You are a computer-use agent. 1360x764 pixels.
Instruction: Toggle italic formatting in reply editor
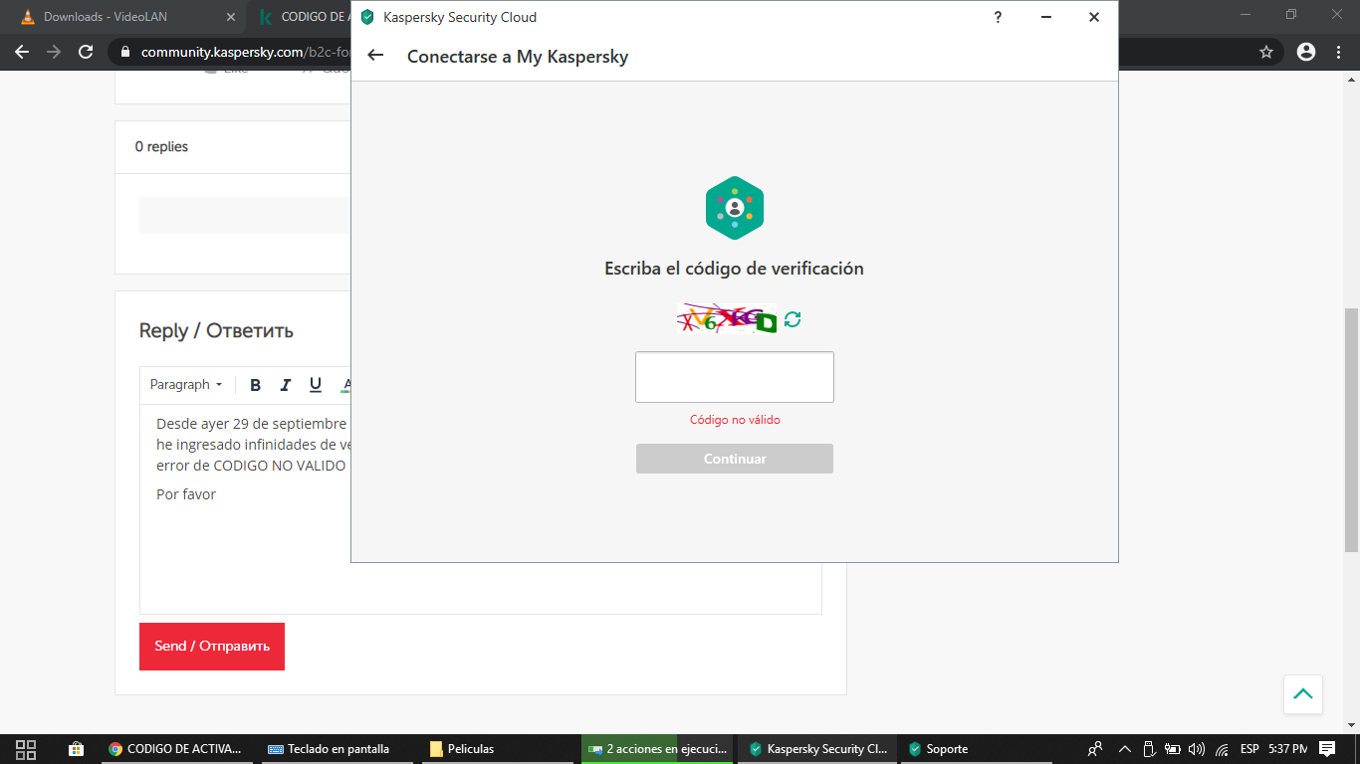(x=286, y=385)
